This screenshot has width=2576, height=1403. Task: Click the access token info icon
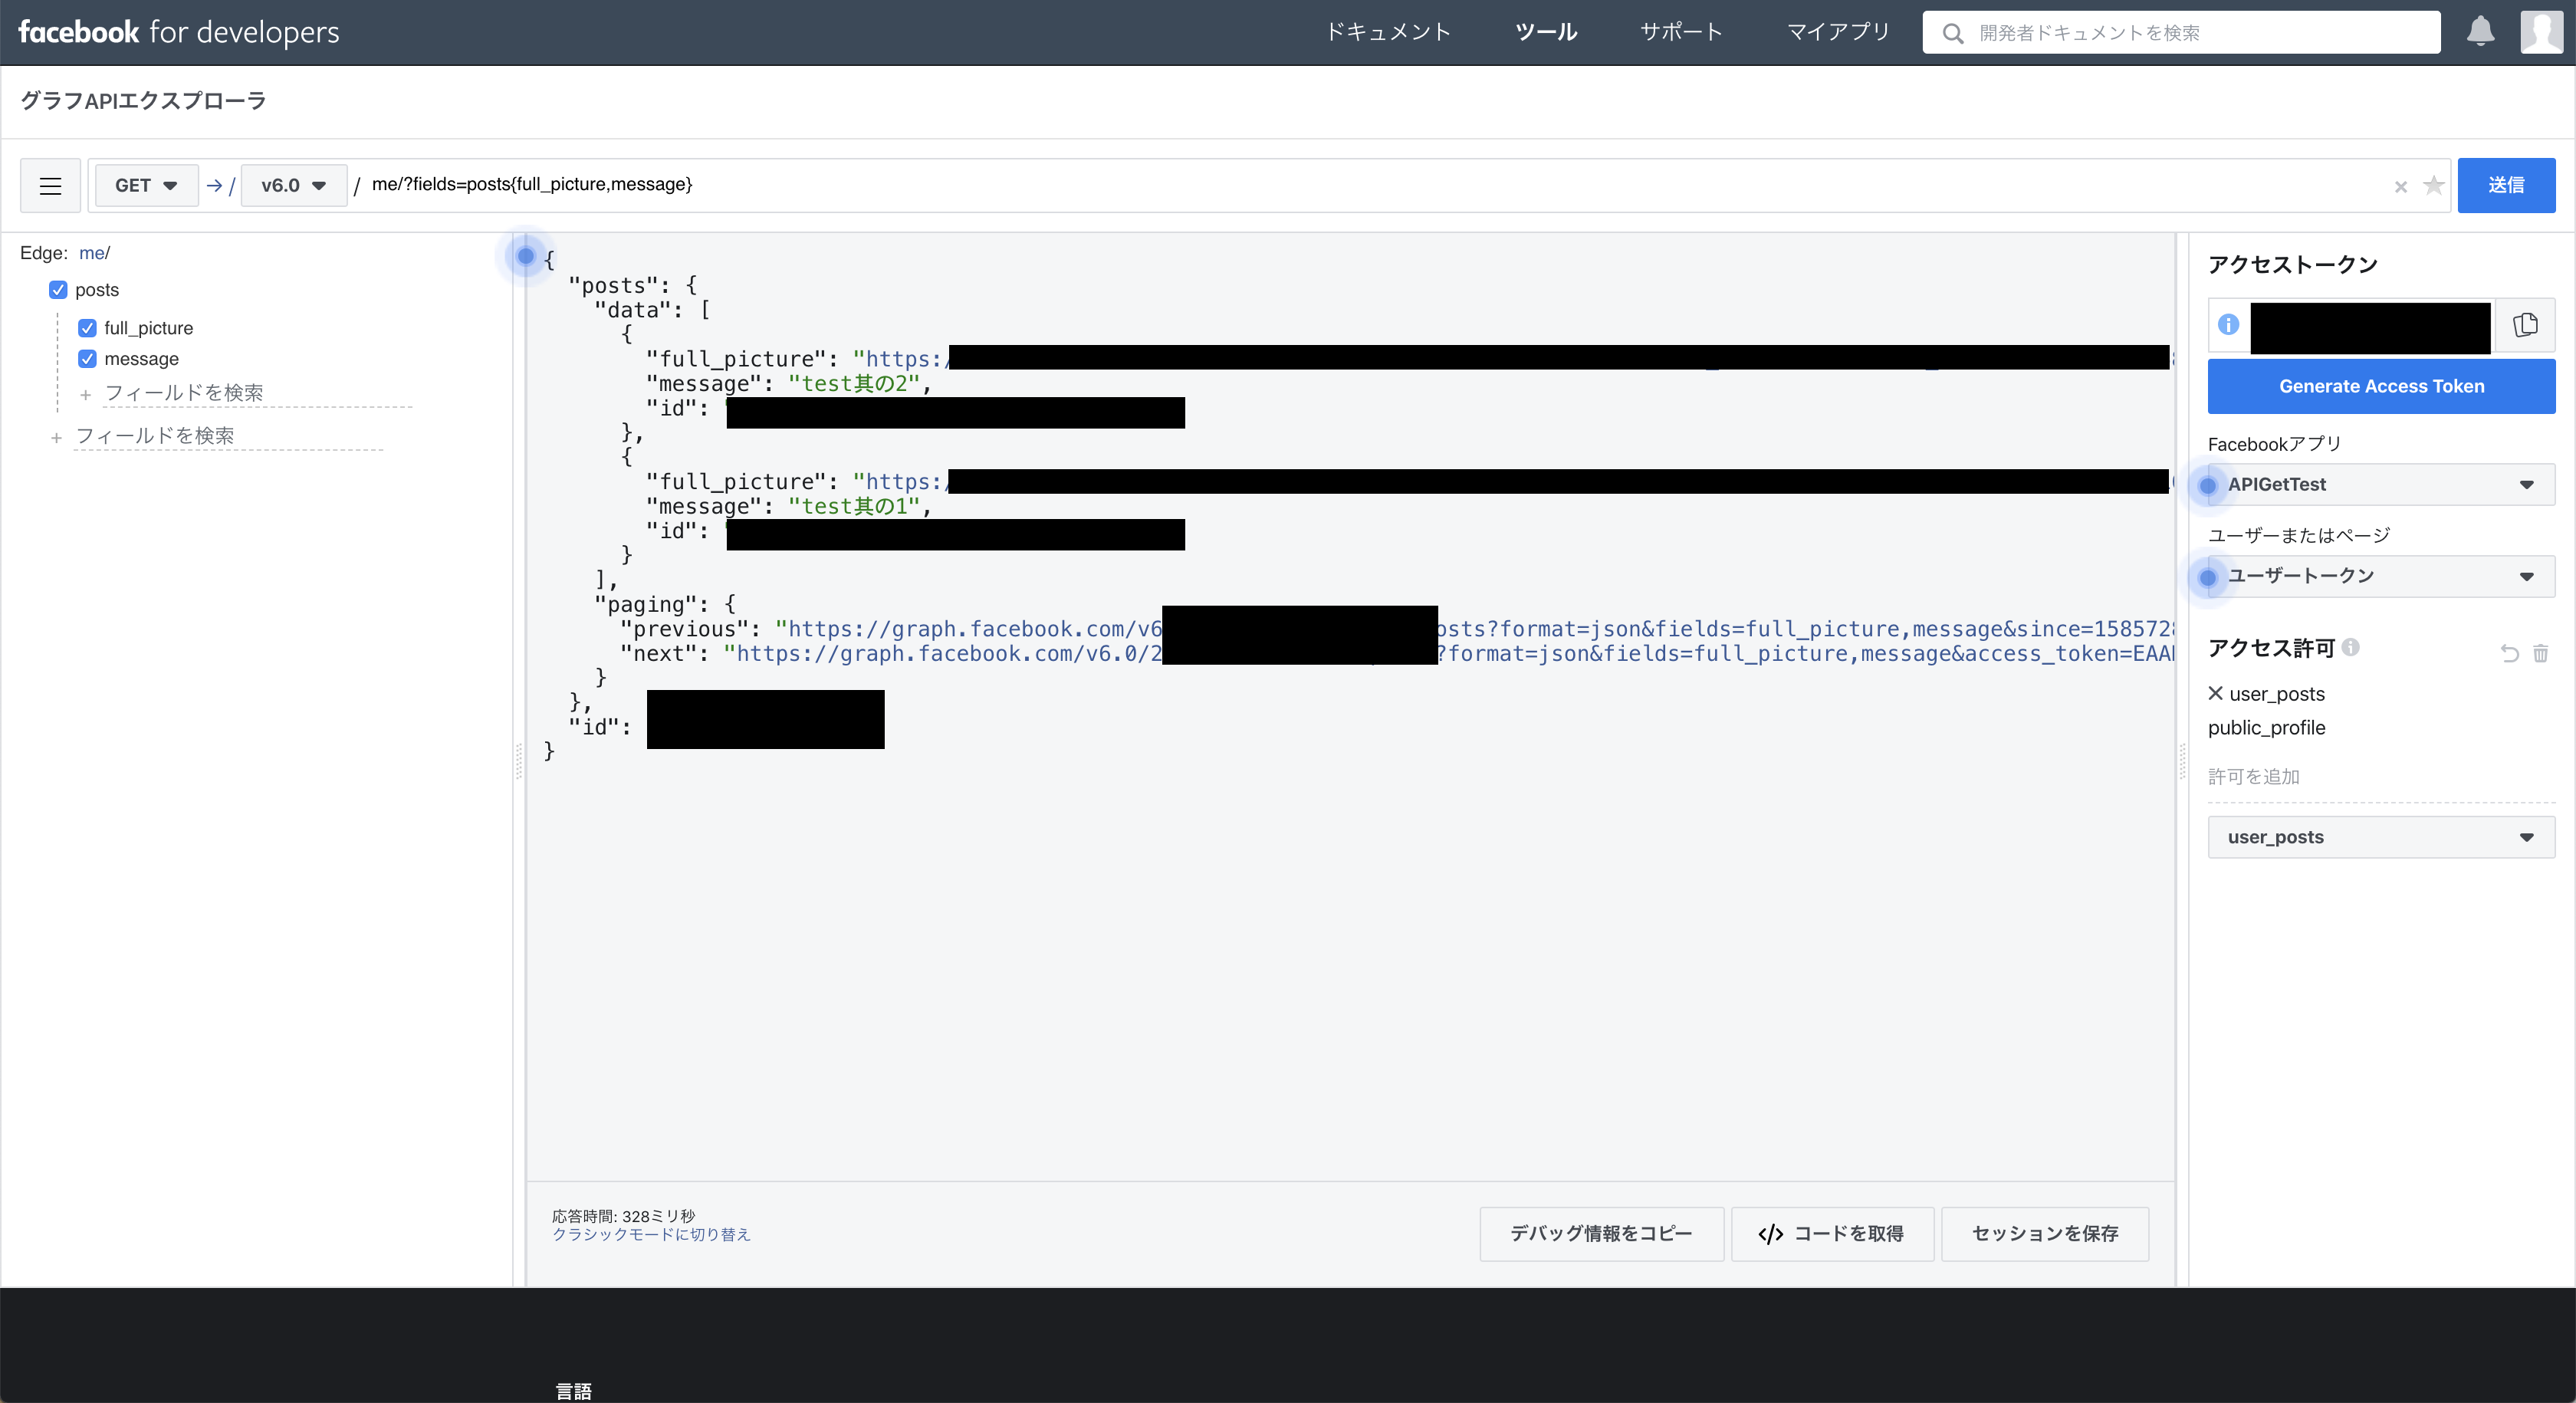(x=2228, y=324)
